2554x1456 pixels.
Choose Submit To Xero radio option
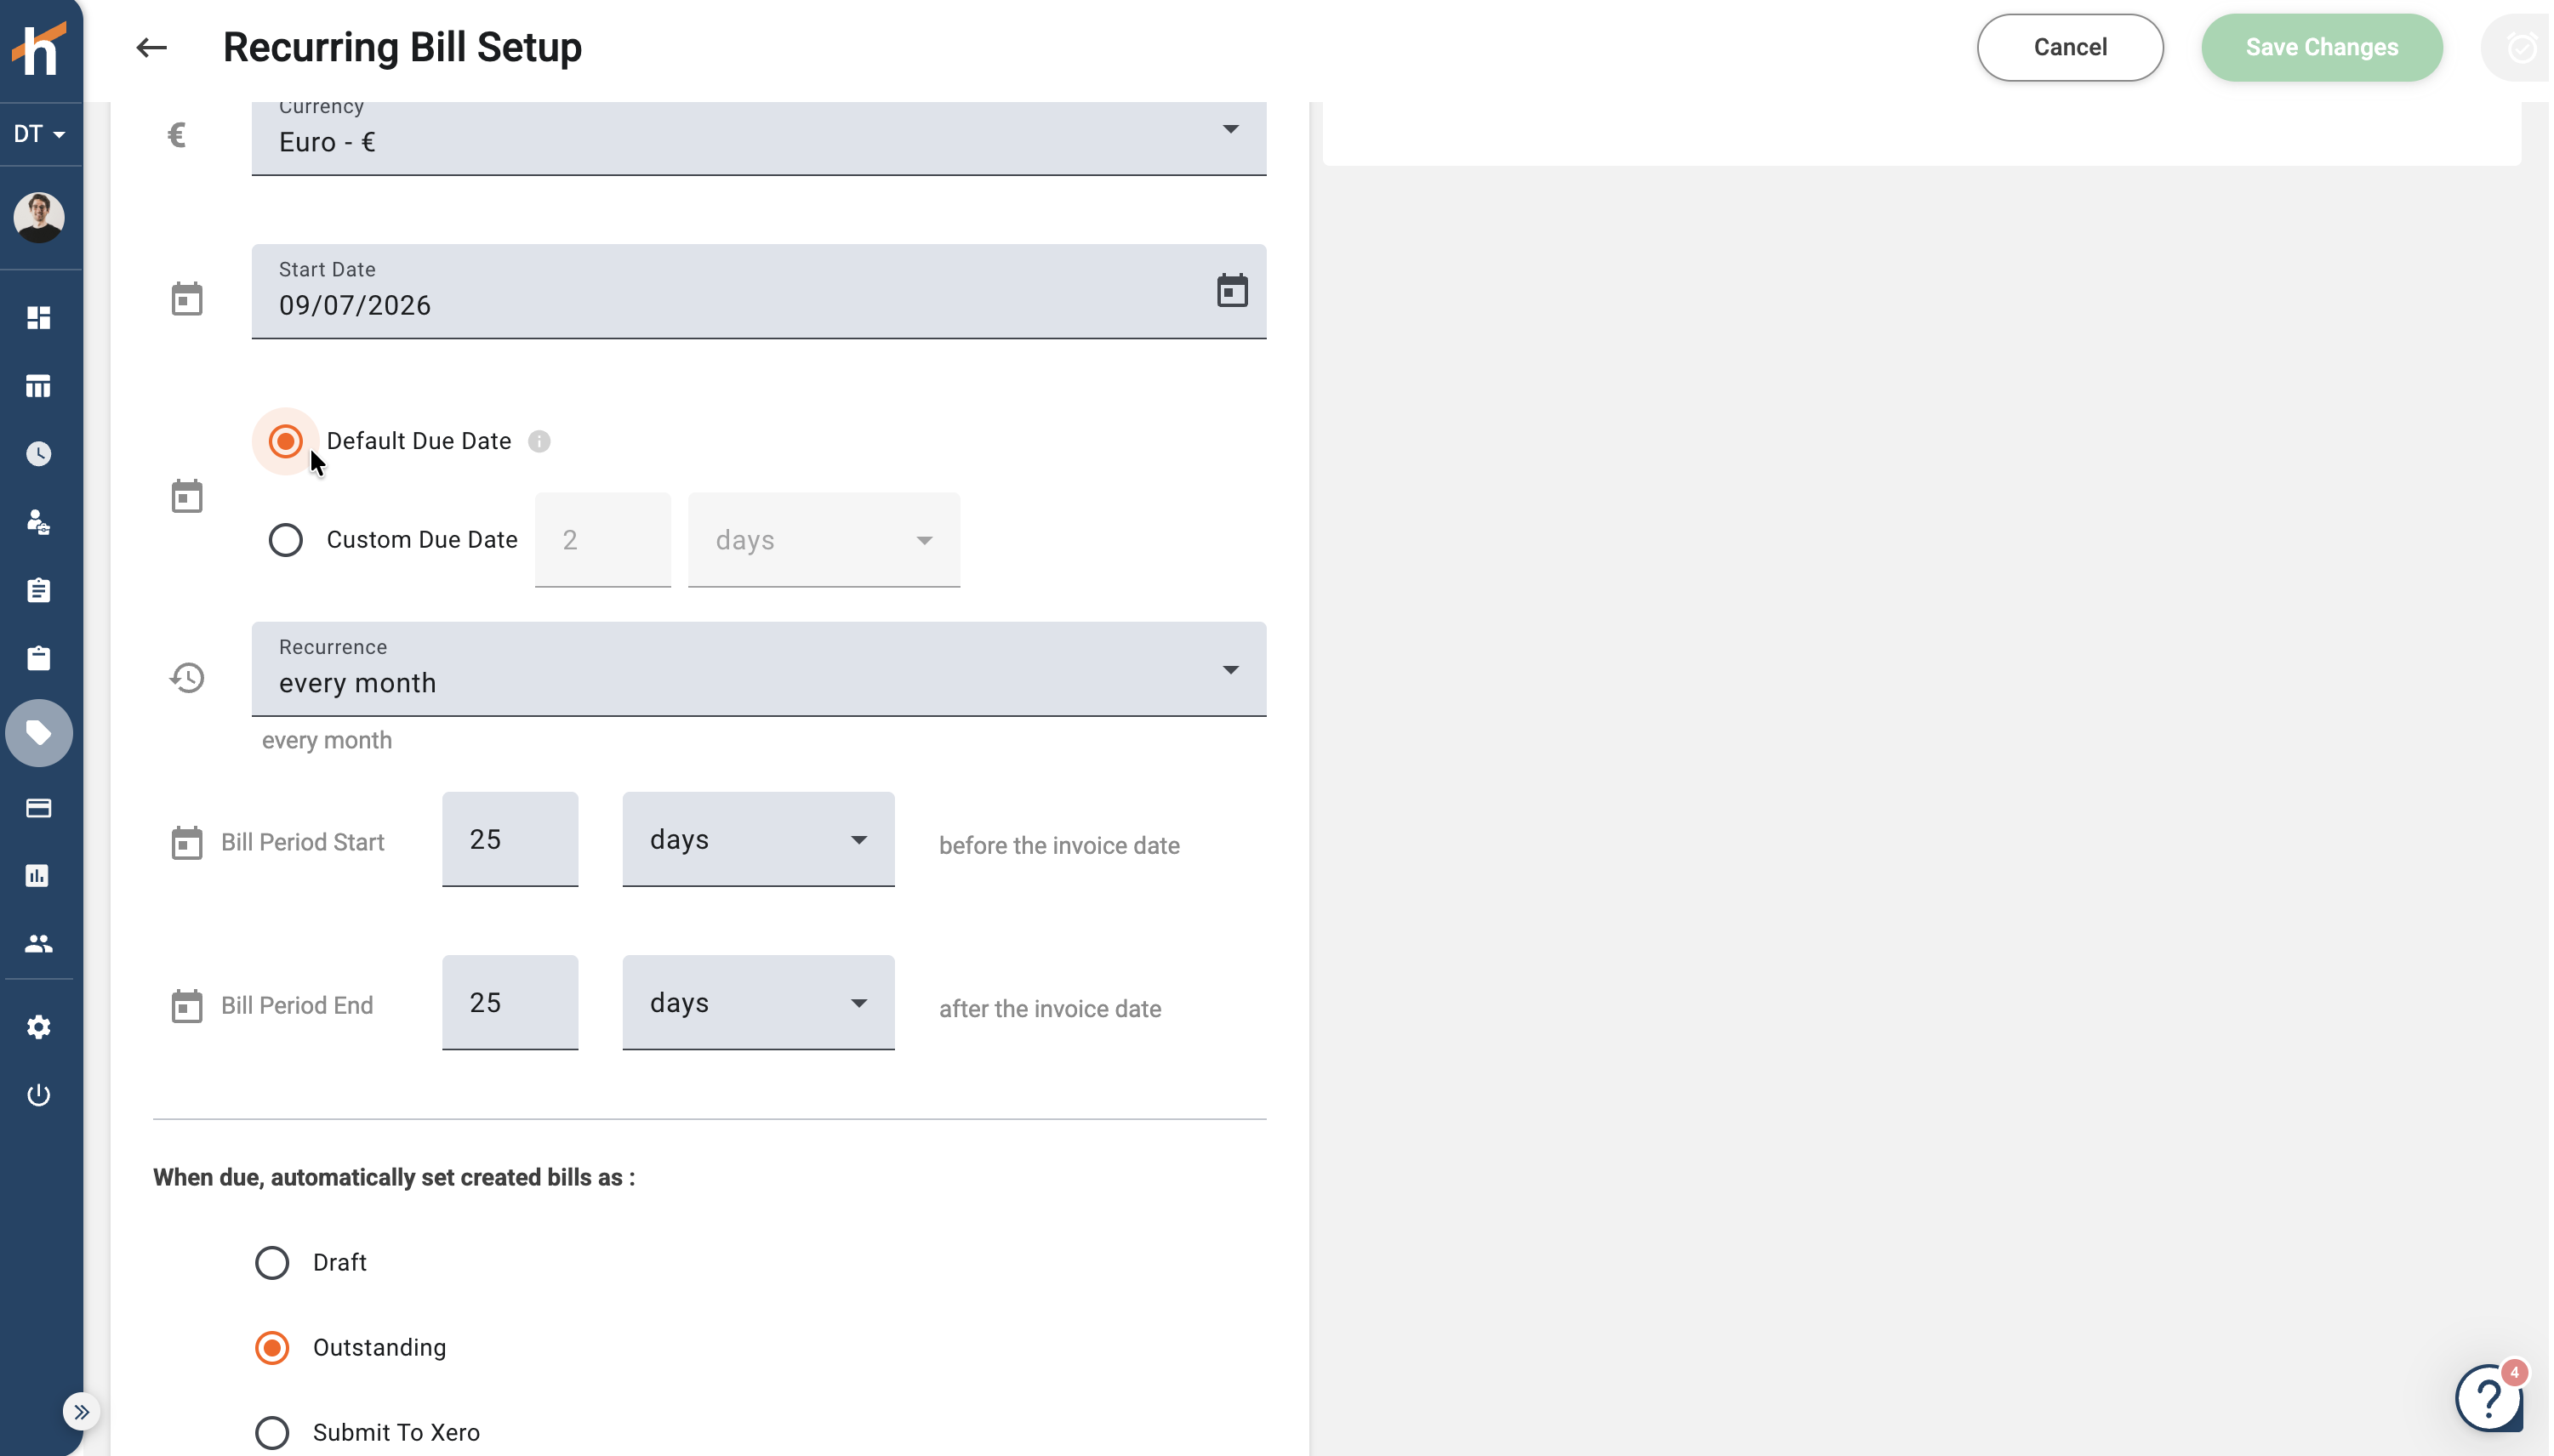(272, 1433)
